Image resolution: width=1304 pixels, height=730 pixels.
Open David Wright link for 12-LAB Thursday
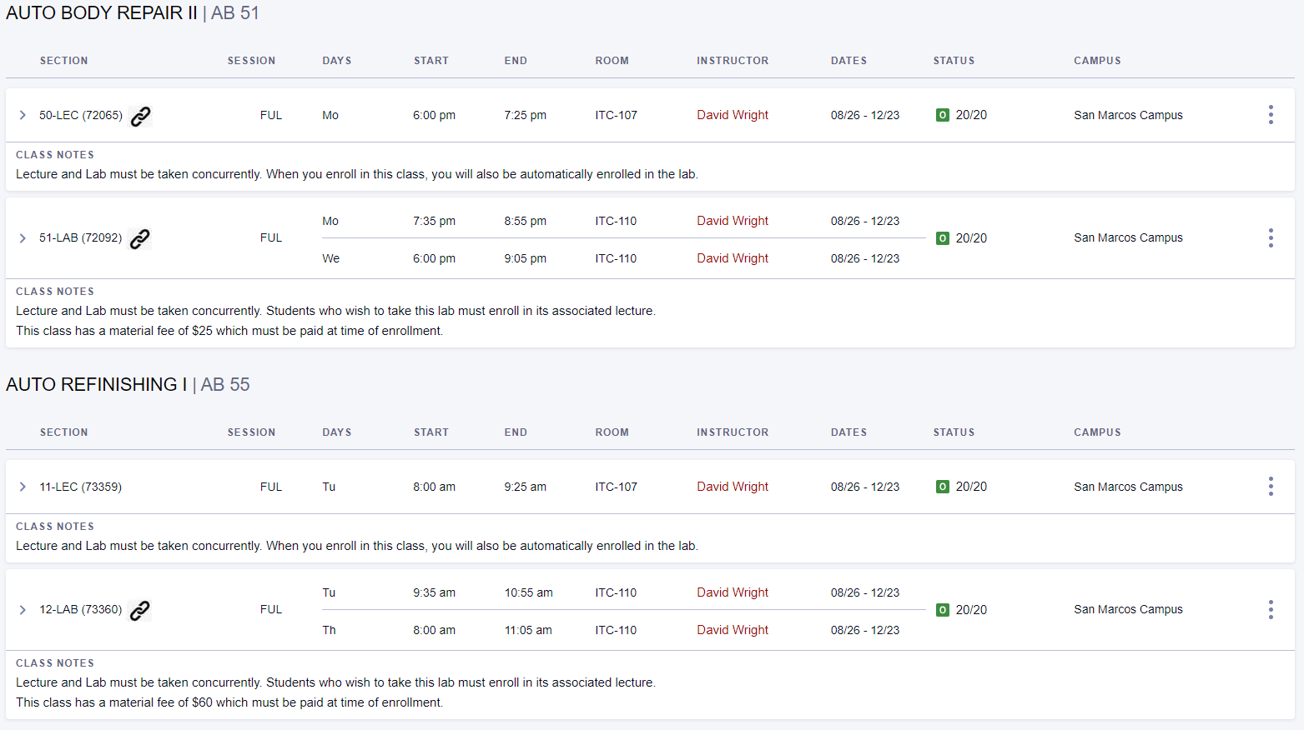732,630
